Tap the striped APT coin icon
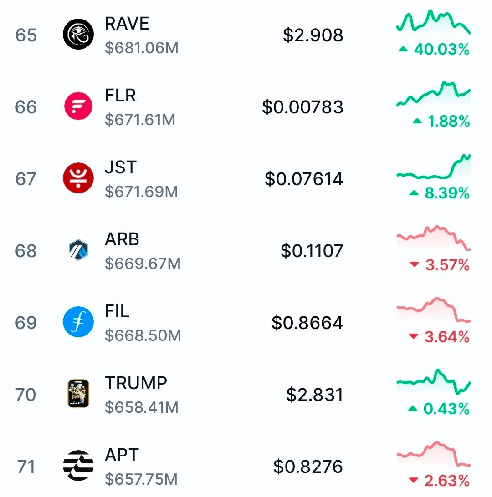This screenshot has height=497, width=492. click(78, 466)
